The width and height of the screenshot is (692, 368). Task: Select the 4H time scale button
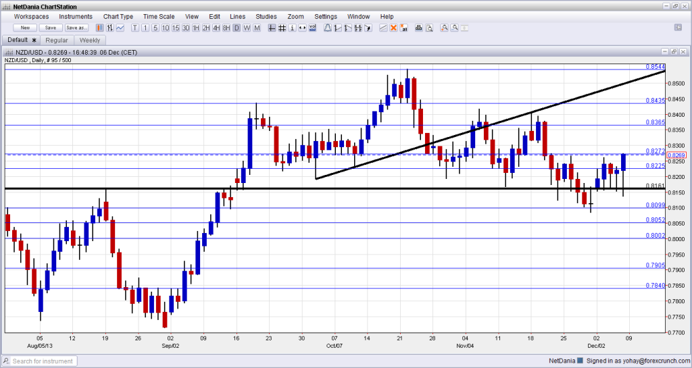pos(216,28)
